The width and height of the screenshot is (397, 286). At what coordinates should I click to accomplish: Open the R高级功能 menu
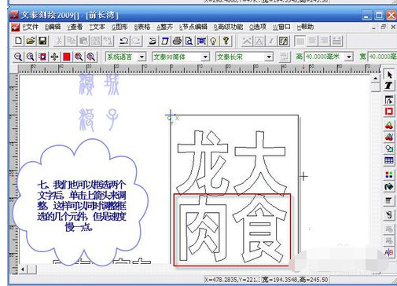pos(228,27)
